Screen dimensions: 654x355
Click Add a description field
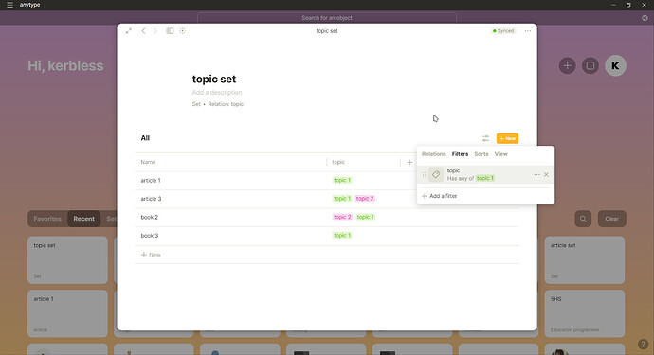217,92
